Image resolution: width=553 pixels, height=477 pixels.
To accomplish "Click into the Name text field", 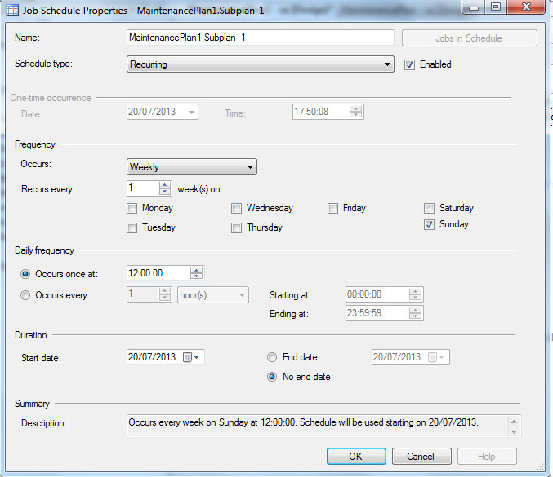I will (260, 38).
